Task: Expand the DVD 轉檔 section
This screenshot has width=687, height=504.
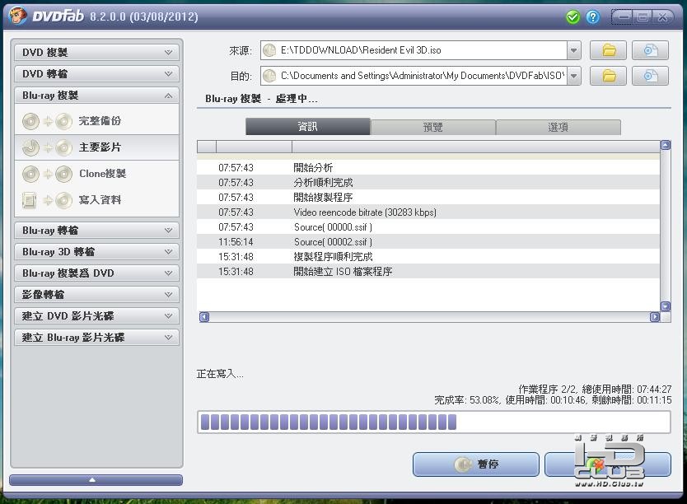Action: click(97, 73)
